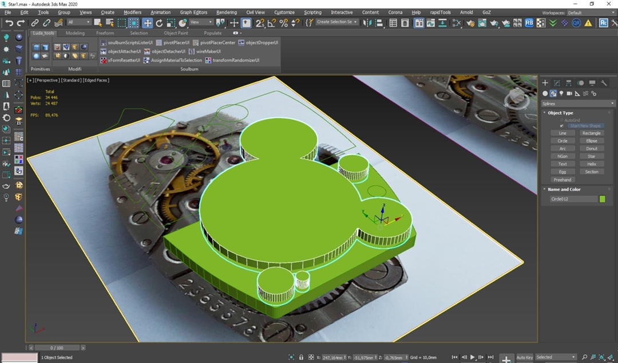The height and width of the screenshot is (363, 618).
Task: Click the yellow warning triangle icon
Action: 588,23
